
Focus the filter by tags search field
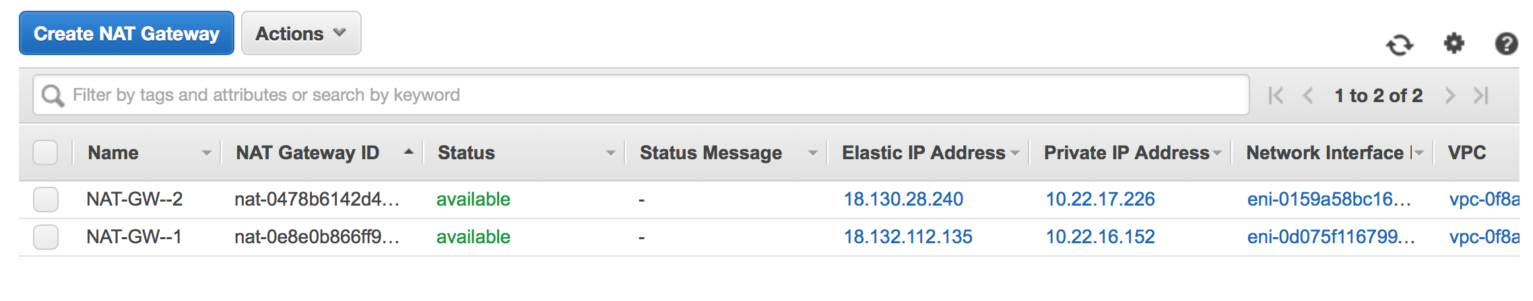coord(641,95)
